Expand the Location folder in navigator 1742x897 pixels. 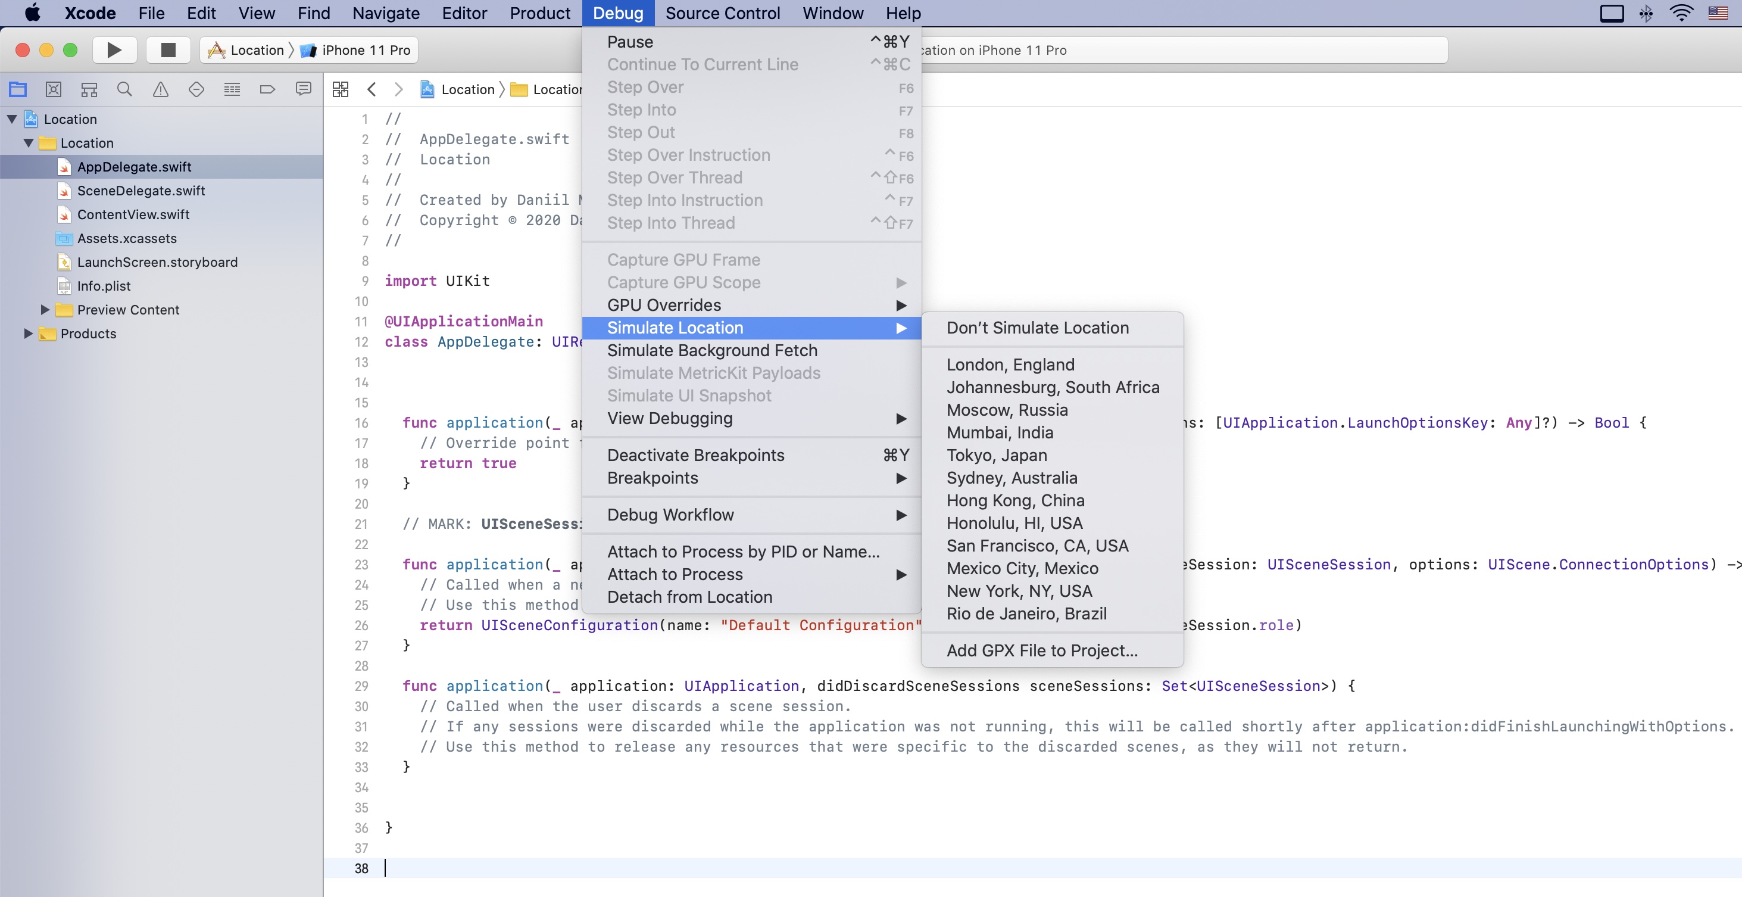[x=26, y=142]
